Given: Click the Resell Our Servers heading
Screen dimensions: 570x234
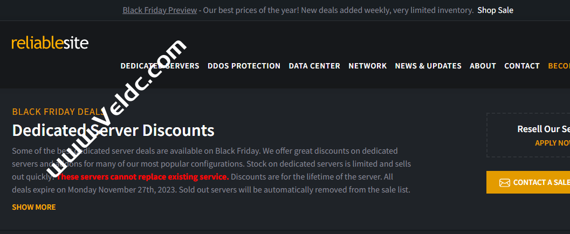Looking at the screenshot, I should [543, 129].
